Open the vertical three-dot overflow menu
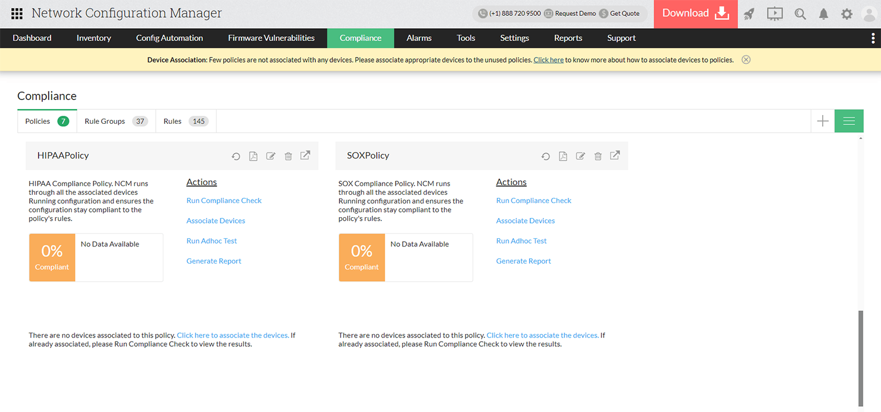 point(873,38)
